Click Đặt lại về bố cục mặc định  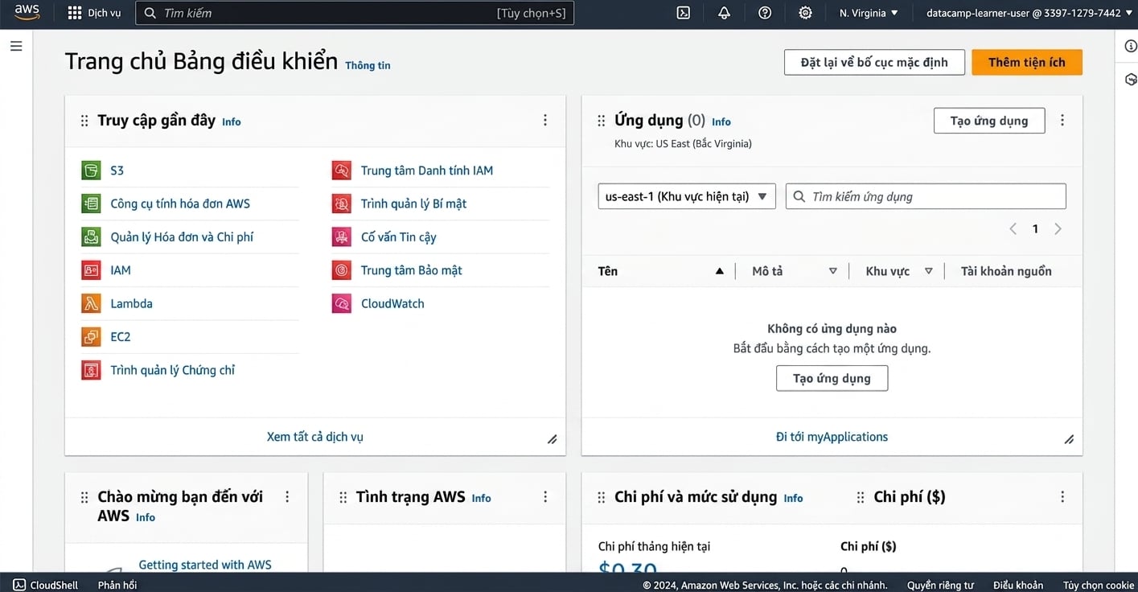click(874, 62)
